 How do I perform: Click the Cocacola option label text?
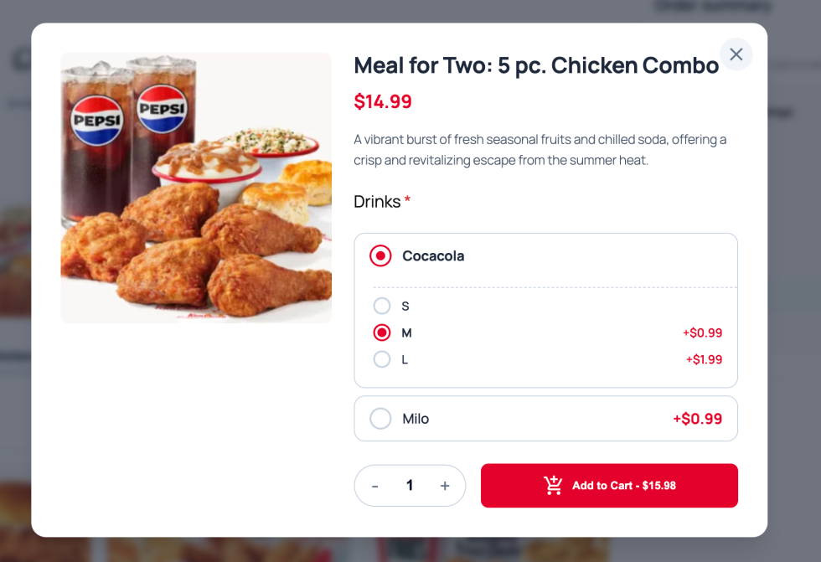(433, 255)
